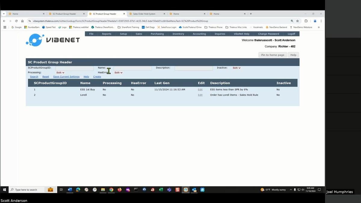Image resolution: width=361 pixels, height=203 pixels.
Task: Click inside the Description search field
Action: [193, 68]
